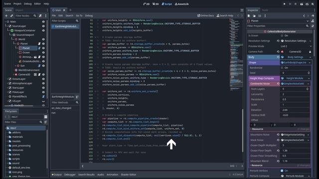Screen dimensions: 319x179
Task: Open the script editor File menu
Action: (54, 15)
